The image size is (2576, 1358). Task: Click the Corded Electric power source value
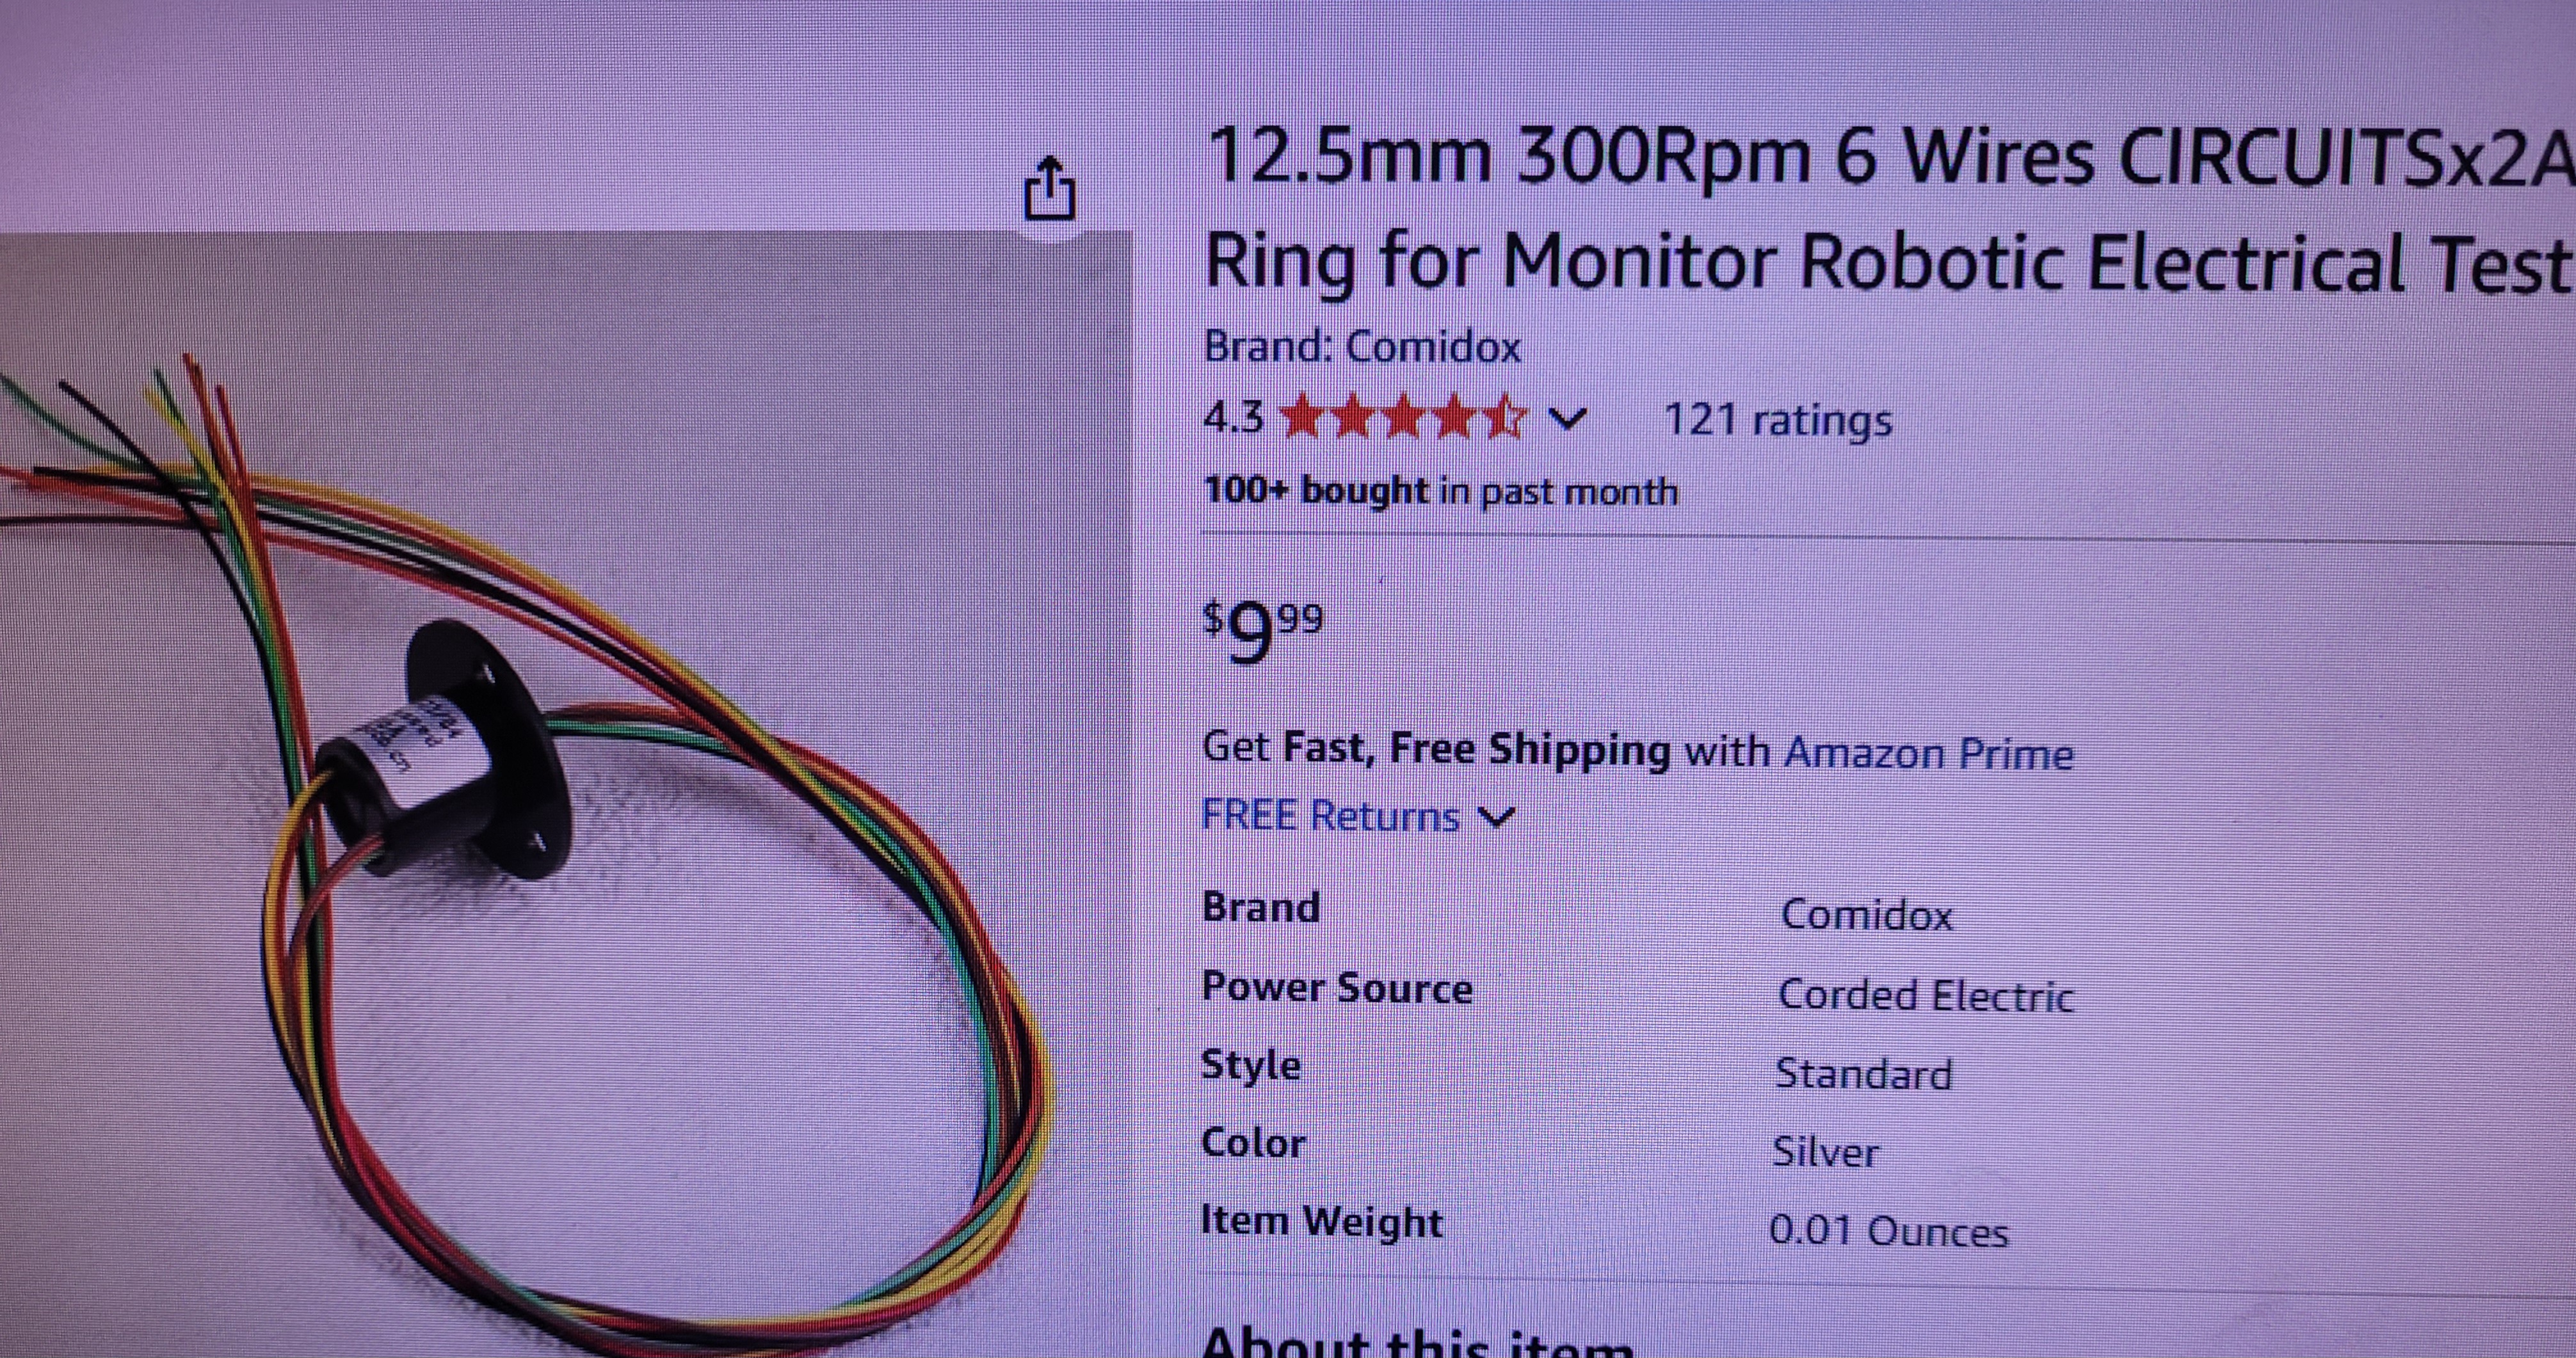point(1926,995)
